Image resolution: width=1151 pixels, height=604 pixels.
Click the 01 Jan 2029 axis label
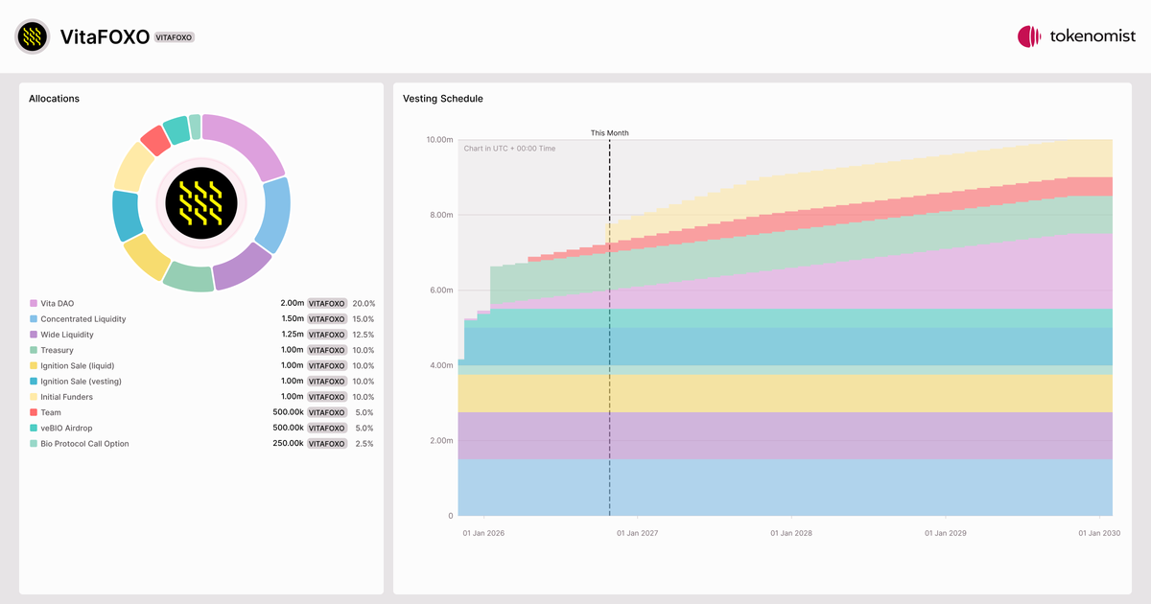945,533
